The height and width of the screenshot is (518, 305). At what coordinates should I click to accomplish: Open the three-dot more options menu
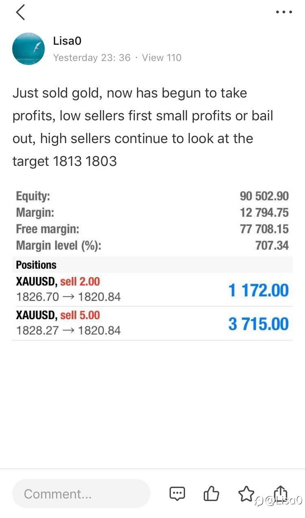coord(284,13)
